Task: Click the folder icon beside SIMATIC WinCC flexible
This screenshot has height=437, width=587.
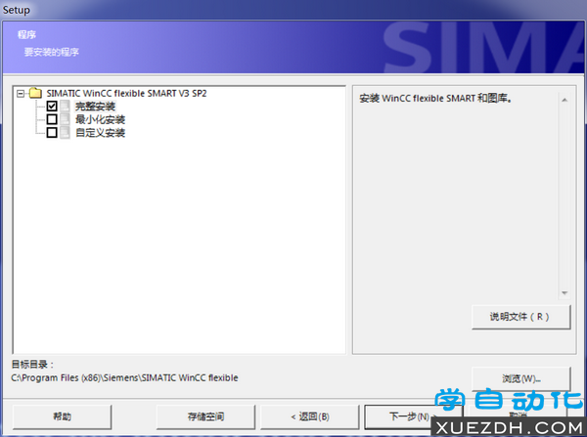Action: coord(35,93)
